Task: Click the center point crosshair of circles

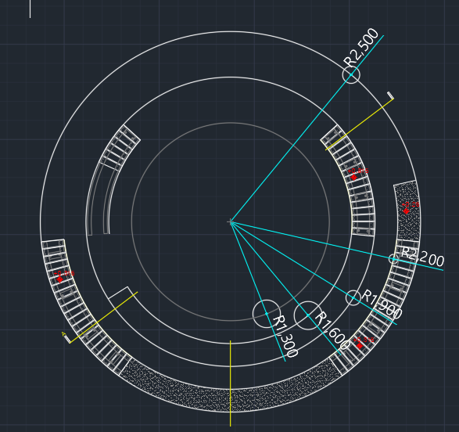Action: [231, 222]
